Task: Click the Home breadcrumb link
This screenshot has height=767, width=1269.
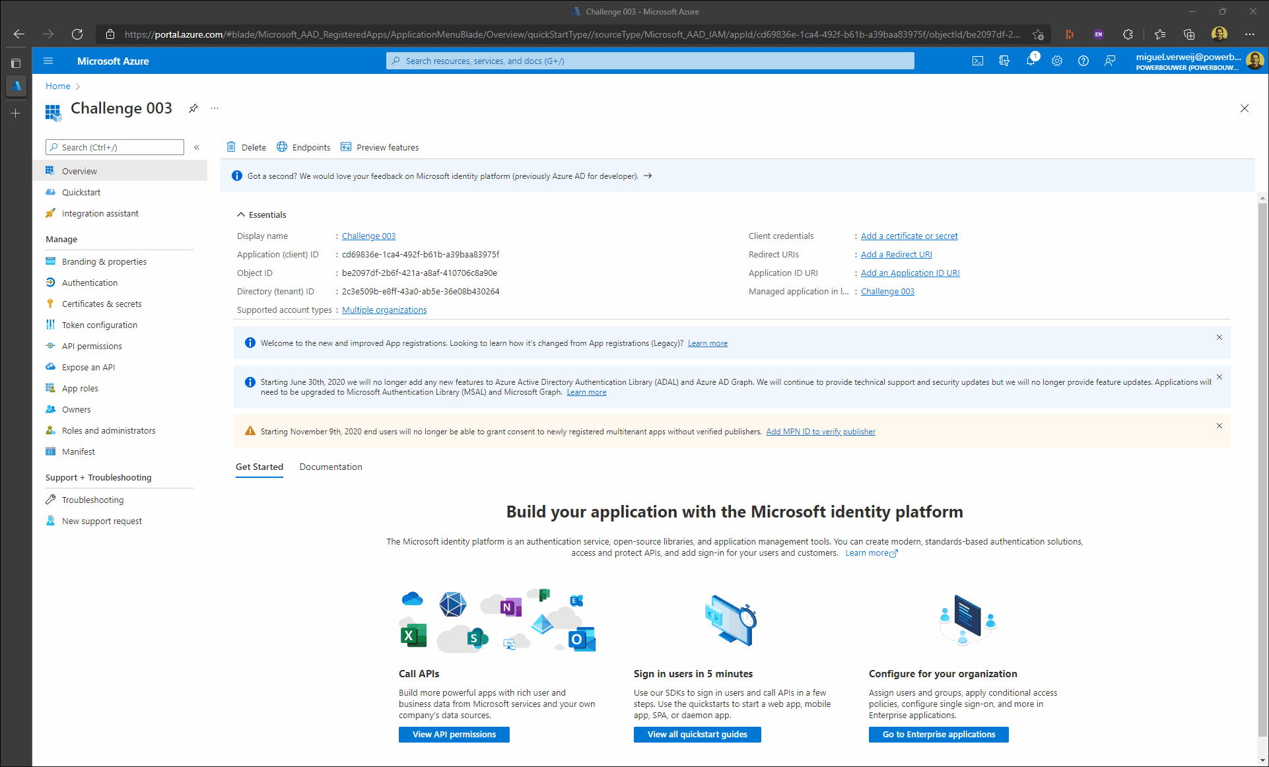Action: 58,86
